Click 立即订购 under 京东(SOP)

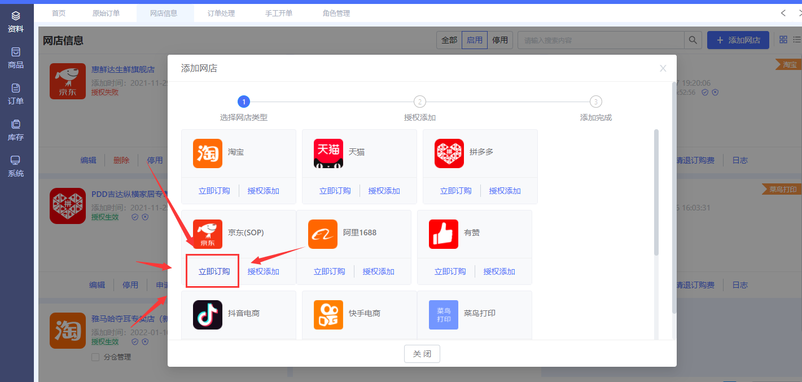214,271
